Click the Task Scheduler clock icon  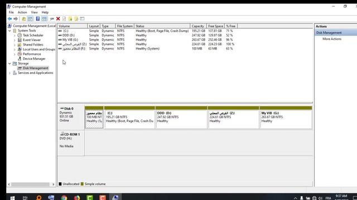pyautogui.click(x=20, y=35)
